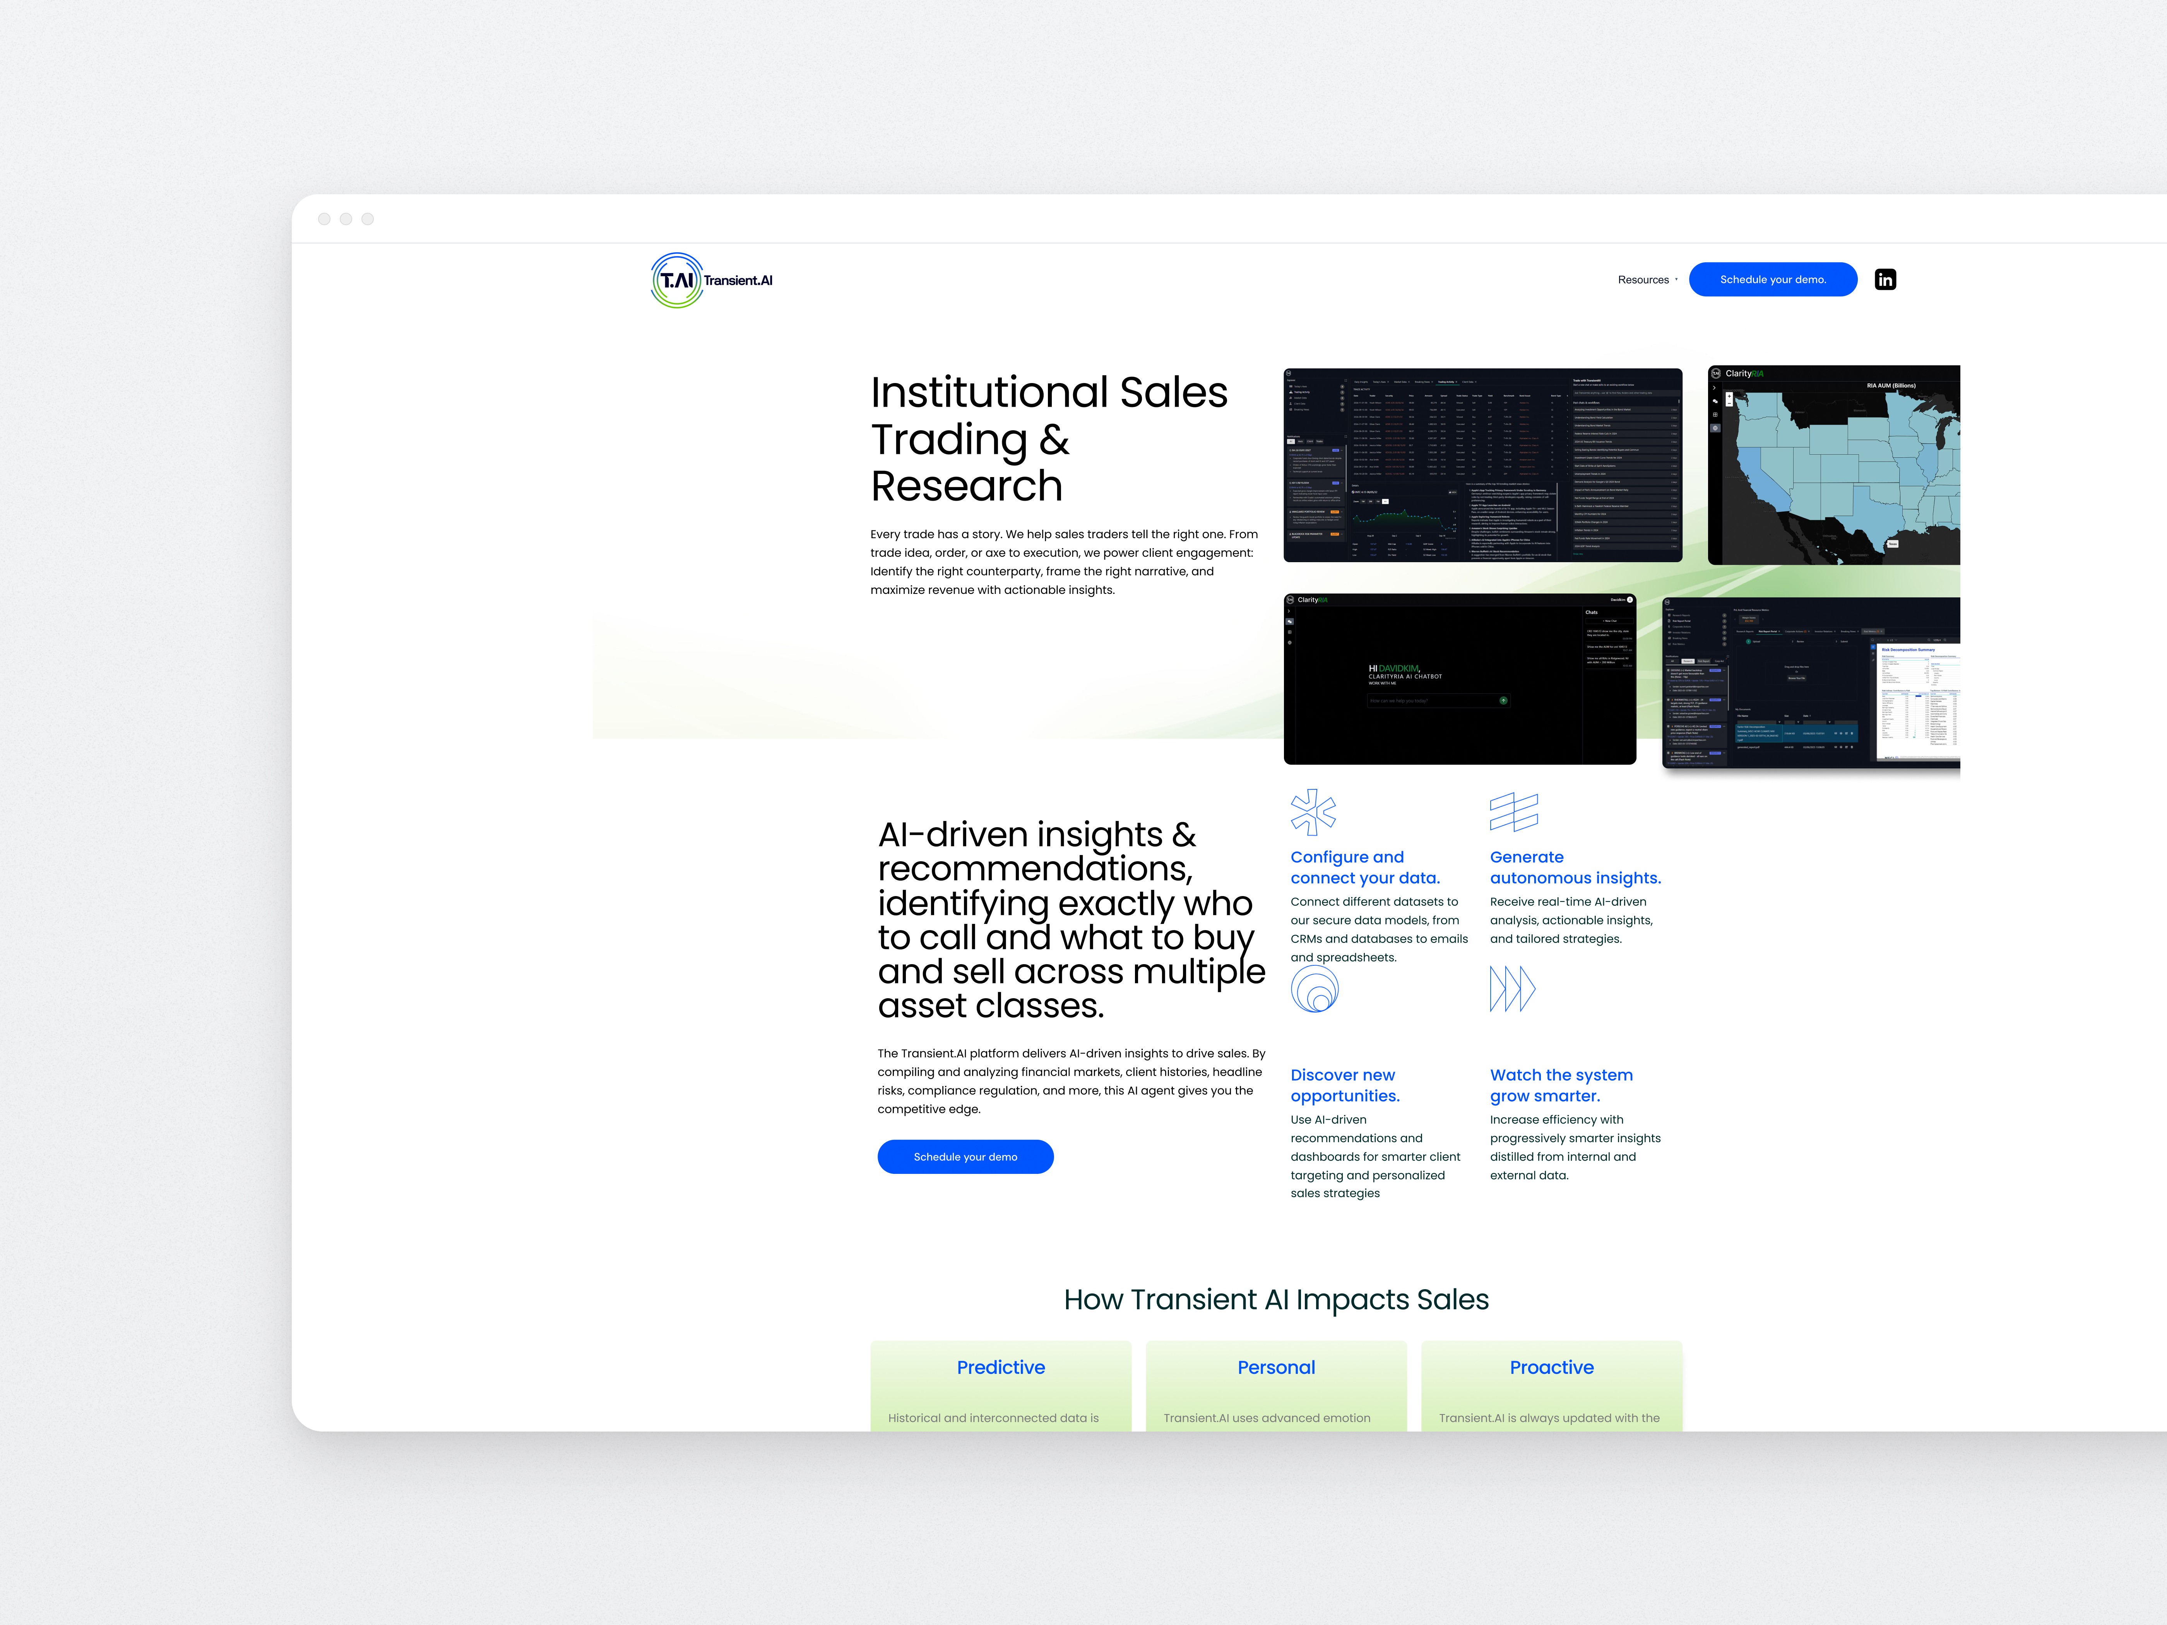Click the header 'Schedule your demo.' button

point(1772,279)
